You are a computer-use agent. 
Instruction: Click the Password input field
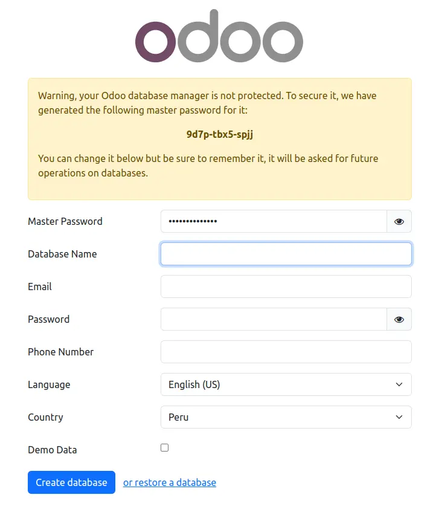[x=272, y=319]
